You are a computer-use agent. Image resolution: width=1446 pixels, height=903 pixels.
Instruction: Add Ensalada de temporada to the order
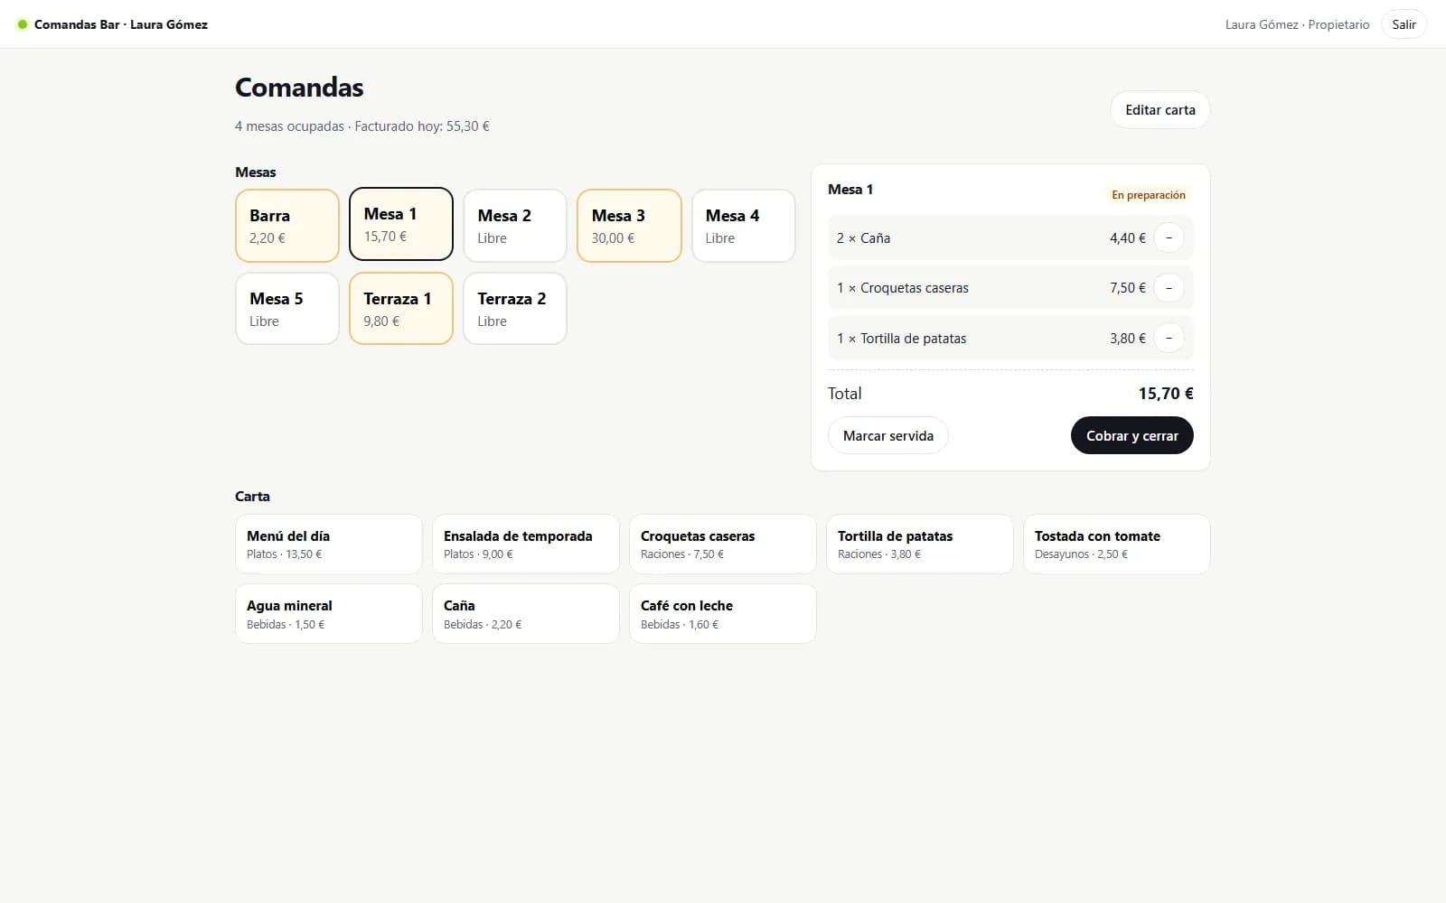click(526, 544)
